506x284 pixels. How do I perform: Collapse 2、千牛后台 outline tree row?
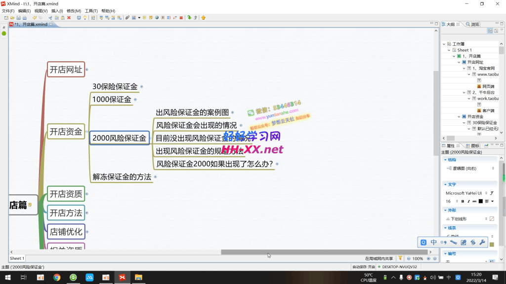(464, 92)
